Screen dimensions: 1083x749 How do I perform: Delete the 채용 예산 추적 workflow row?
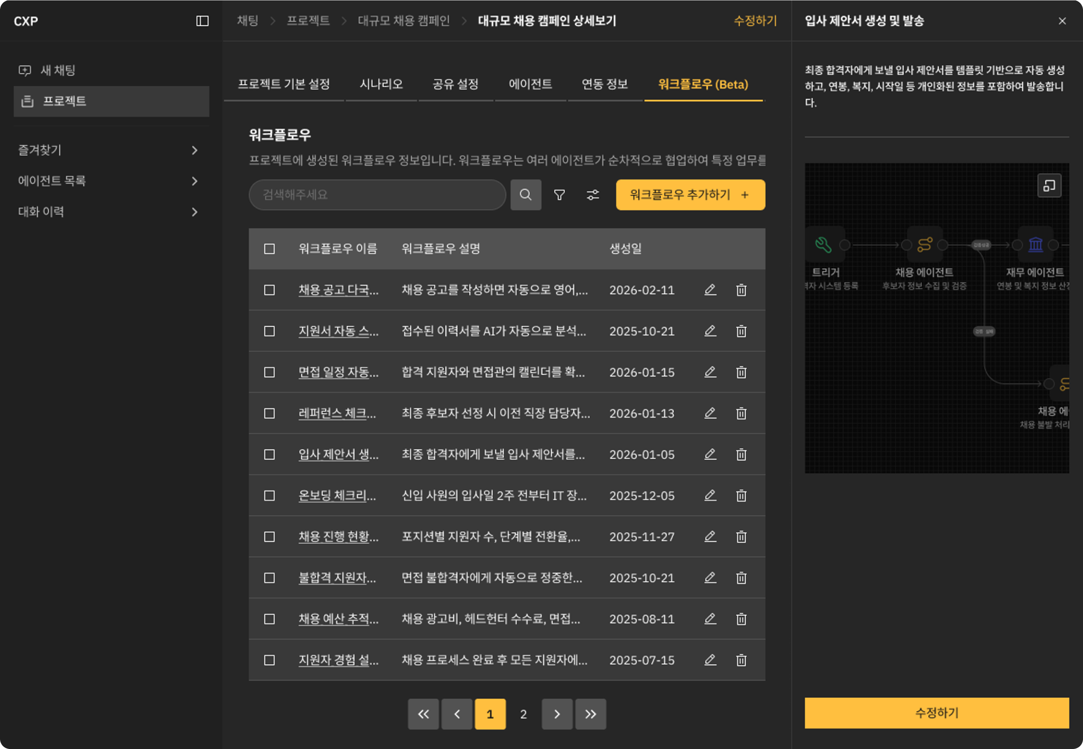click(741, 619)
